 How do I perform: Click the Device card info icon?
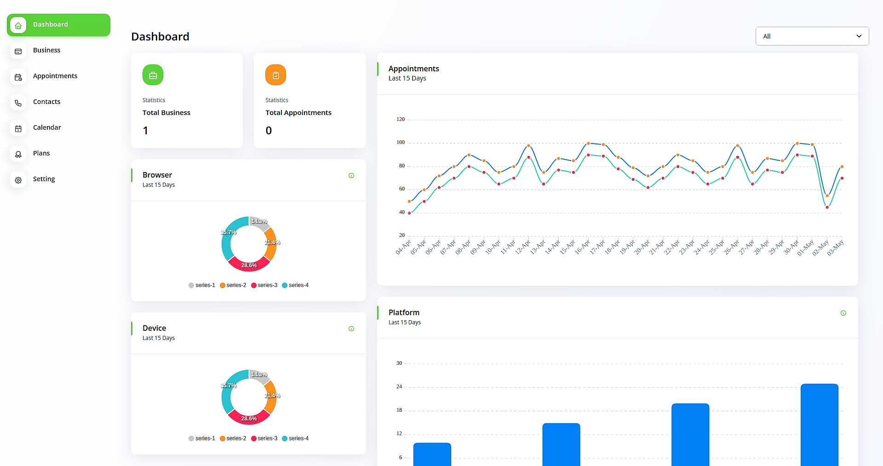(x=351, y=328)
